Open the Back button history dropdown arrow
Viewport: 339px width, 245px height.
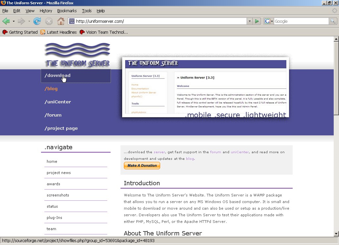(14, 21)
